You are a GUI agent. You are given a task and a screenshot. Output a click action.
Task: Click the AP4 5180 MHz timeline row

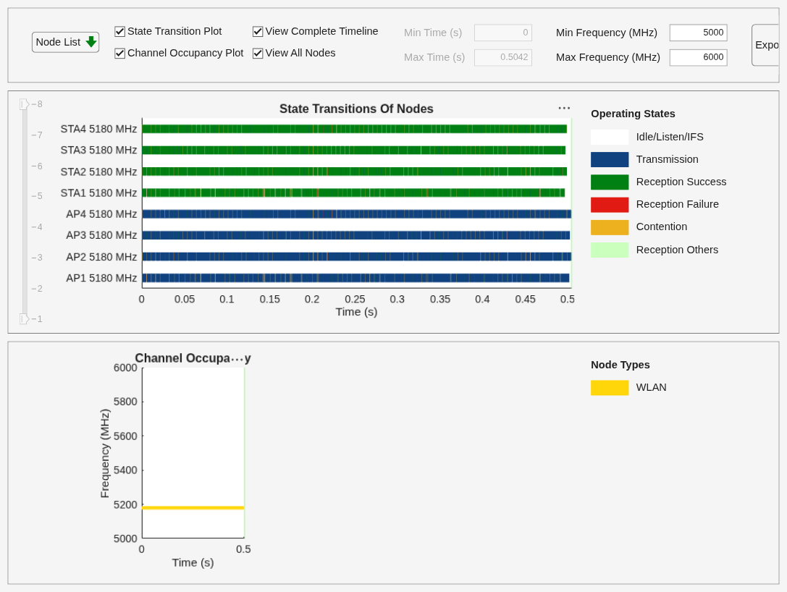(357, 214)
